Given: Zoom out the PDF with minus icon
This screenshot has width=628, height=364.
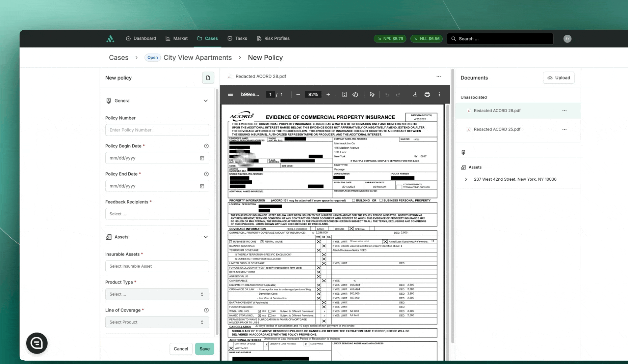Looking at the screenshot, I should click(x=298, y=94).
